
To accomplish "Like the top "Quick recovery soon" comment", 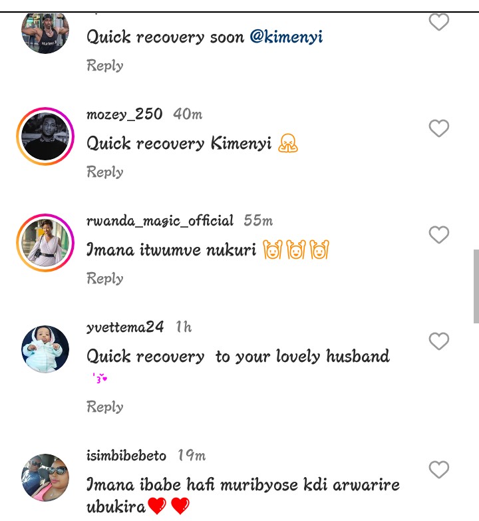I will pyautogui.click(x=439, y=22).
